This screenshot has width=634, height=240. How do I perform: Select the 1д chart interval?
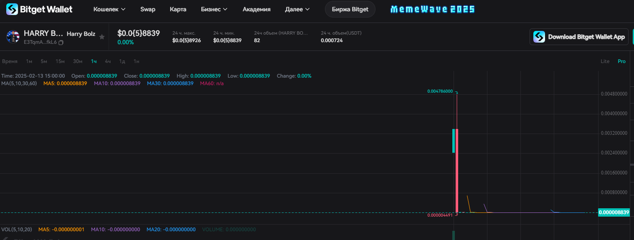point(122,61)
